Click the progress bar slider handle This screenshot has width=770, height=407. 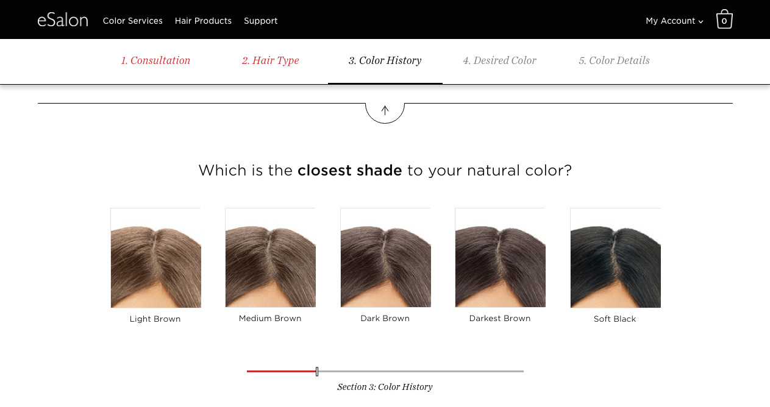pyautogui.click(x=317, y=372)
